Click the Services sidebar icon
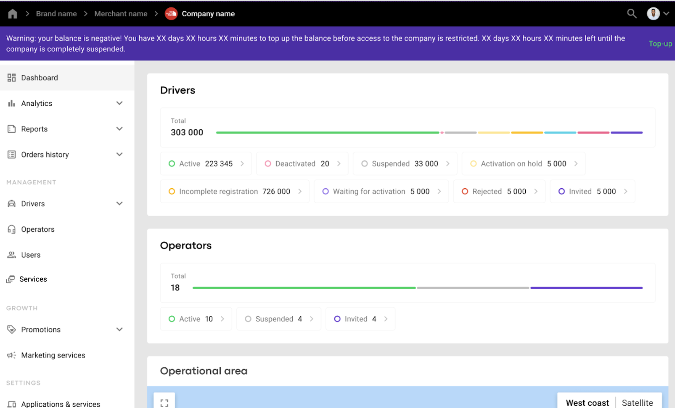Viewport: 675px width, 408px height. click(x=10, y=279)
